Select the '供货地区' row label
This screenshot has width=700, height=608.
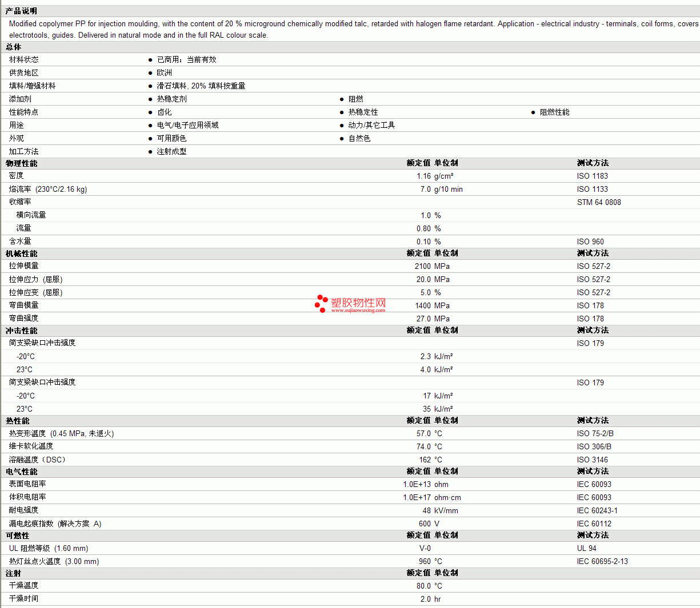[x=24, y=73]
